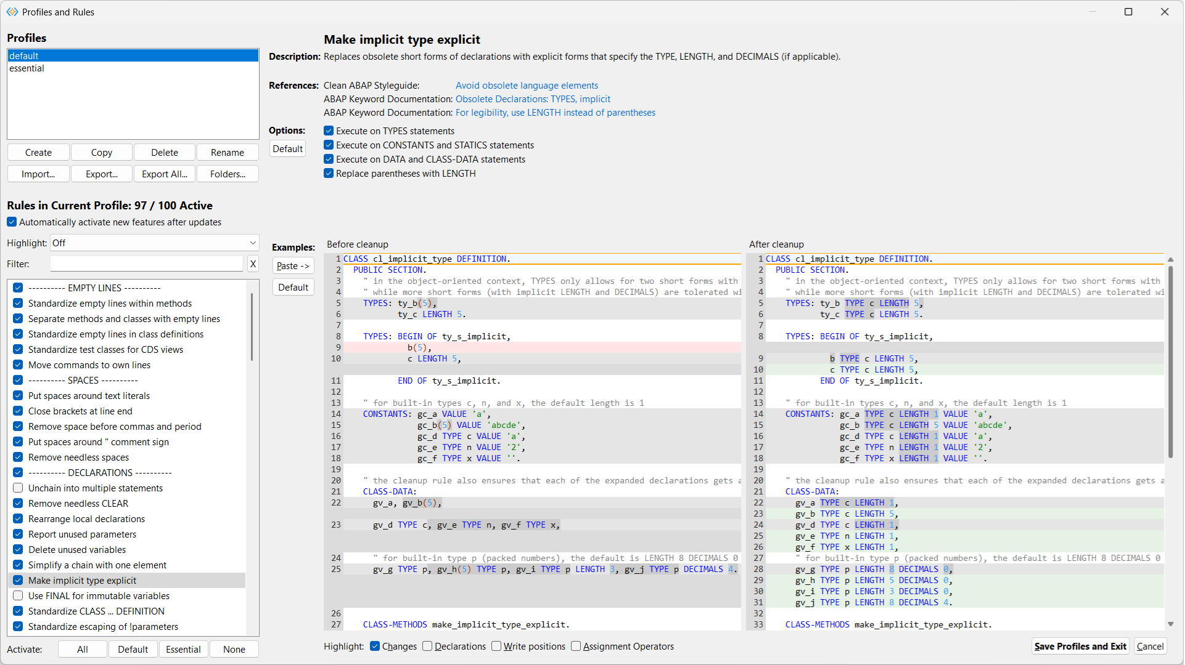This screenshot has height=665, width=1185.
Task: Open Avoid obsolete language elements link
Action: [527, 86]
